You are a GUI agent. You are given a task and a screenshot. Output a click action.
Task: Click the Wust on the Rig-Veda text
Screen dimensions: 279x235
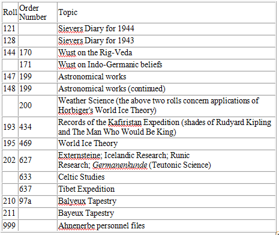tap(95, 53)
